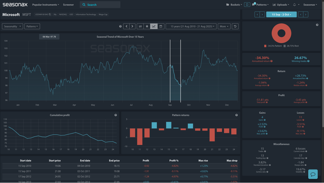Expand the Uploads menu
This screenshot has height=183, width=324.
280,5
